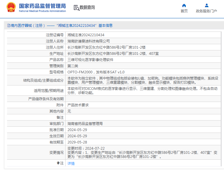The width and height of the screenshot is (224, 170).
Task: Click the 产品名称 label
Action: [56, 60]
